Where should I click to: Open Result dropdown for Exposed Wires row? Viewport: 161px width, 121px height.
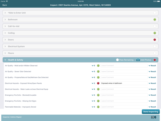[x=152, y=83]
